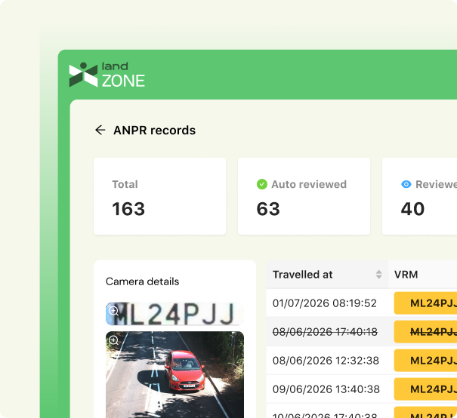
Task: Click the Camera details heading
Action: (x=142, y=281)
